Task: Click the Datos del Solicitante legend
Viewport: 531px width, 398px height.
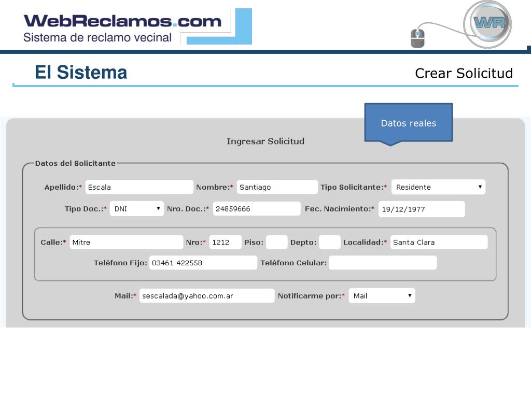Action: 75,163
